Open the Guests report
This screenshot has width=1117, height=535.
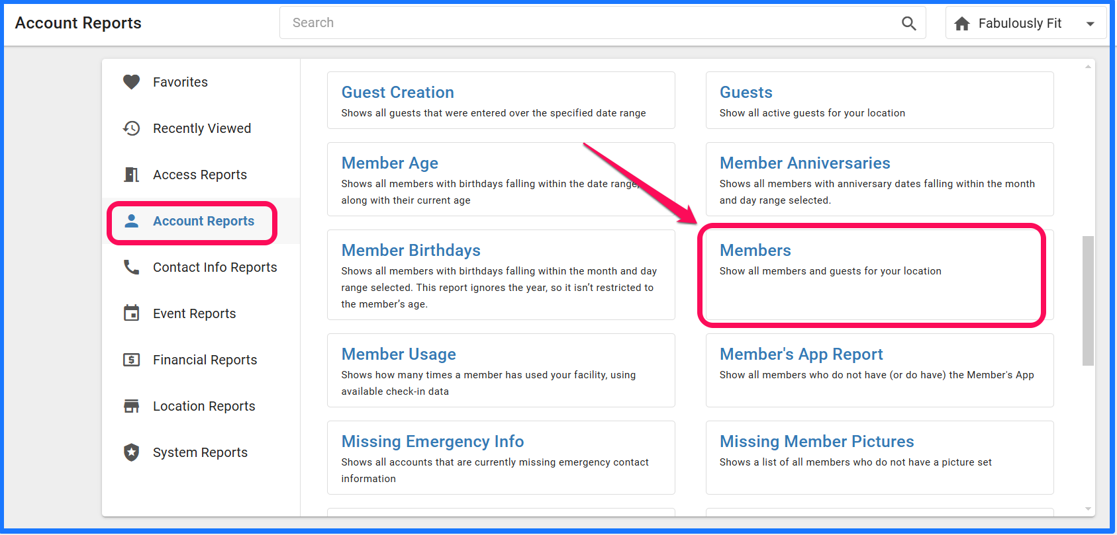pyautogui.click(x=880, y=100)
